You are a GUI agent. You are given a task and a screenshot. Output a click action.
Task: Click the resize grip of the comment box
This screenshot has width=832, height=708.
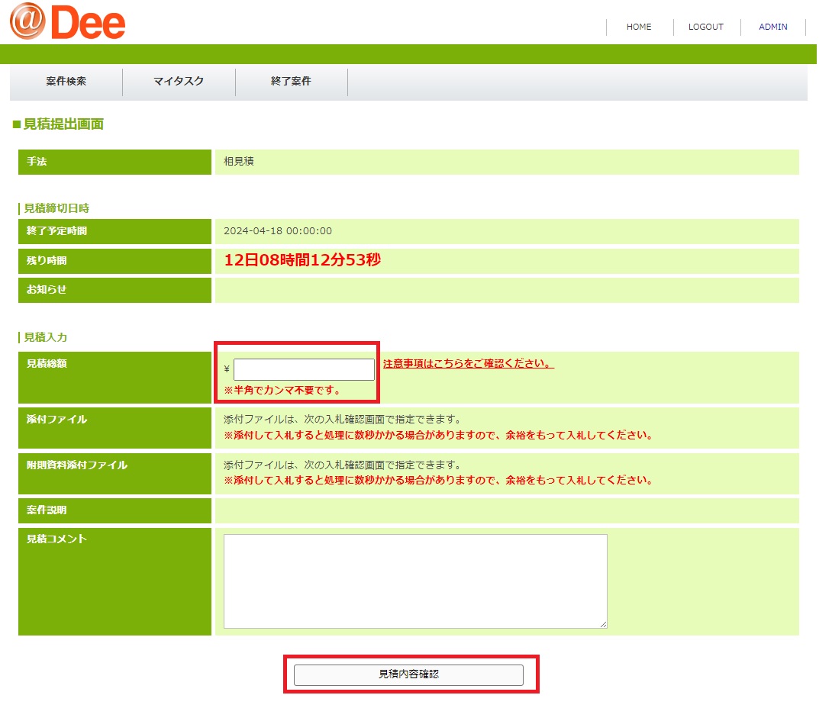point(603,624)
